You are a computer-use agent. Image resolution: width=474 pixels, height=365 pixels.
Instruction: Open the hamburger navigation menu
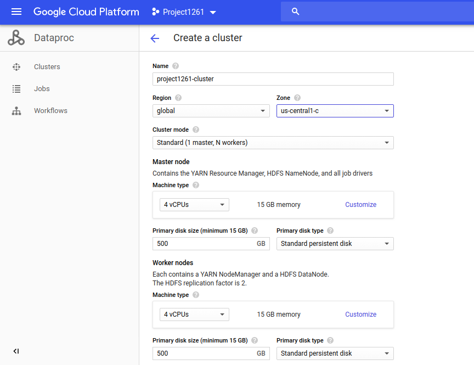point(16,12)
